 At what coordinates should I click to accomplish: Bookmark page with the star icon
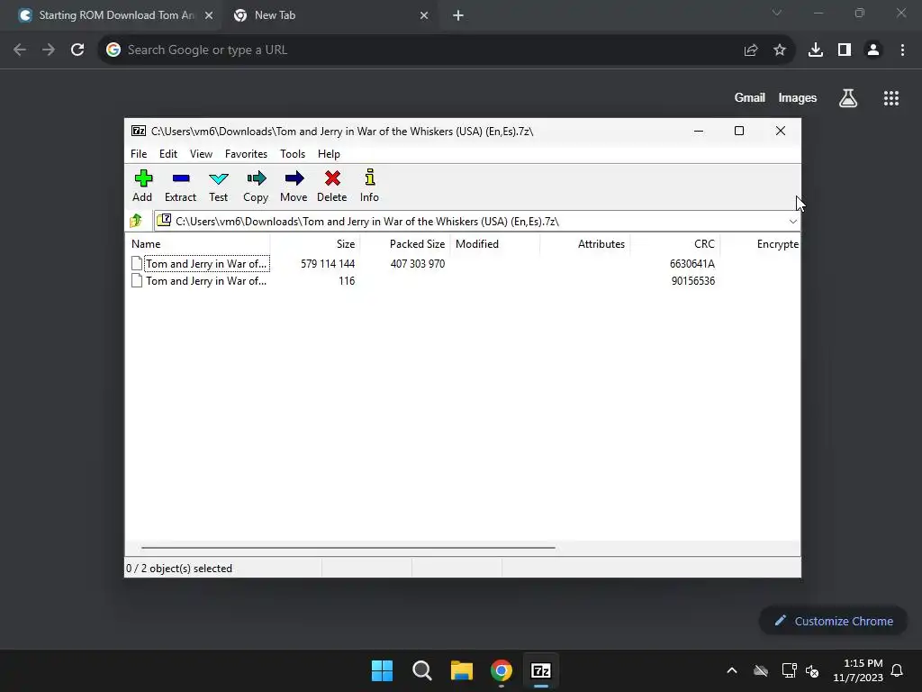pos(780,50)
